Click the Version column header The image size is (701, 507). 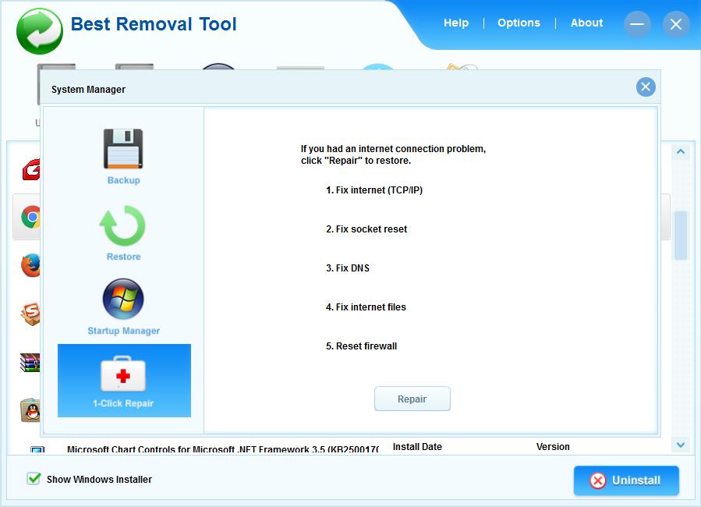(553, 447)
